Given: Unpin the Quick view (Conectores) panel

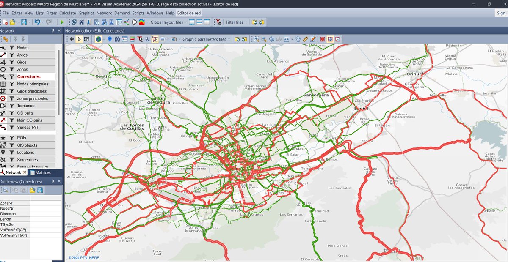Looking at the screenshot, I should click(x=53, y=181).
